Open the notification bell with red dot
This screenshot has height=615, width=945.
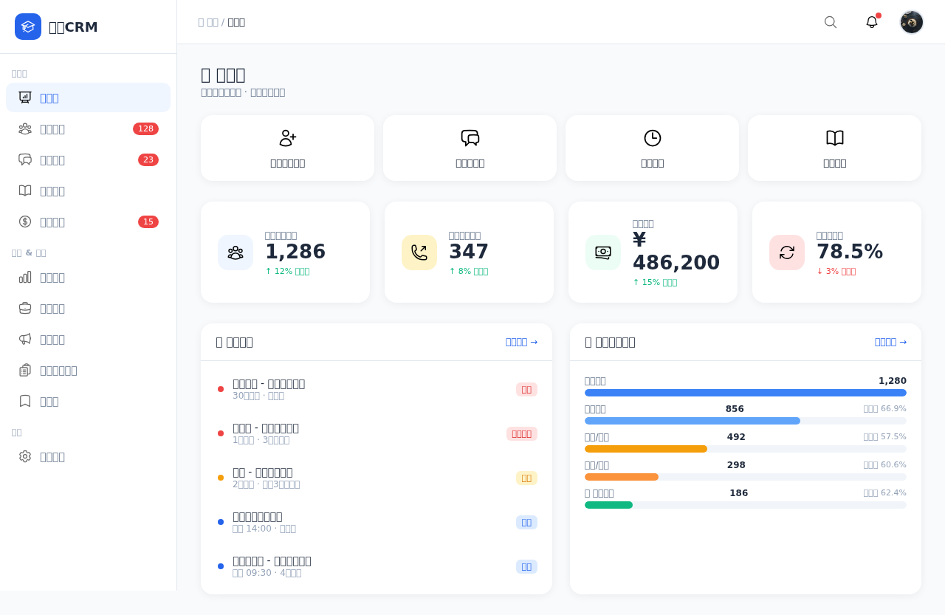point(872,22)
